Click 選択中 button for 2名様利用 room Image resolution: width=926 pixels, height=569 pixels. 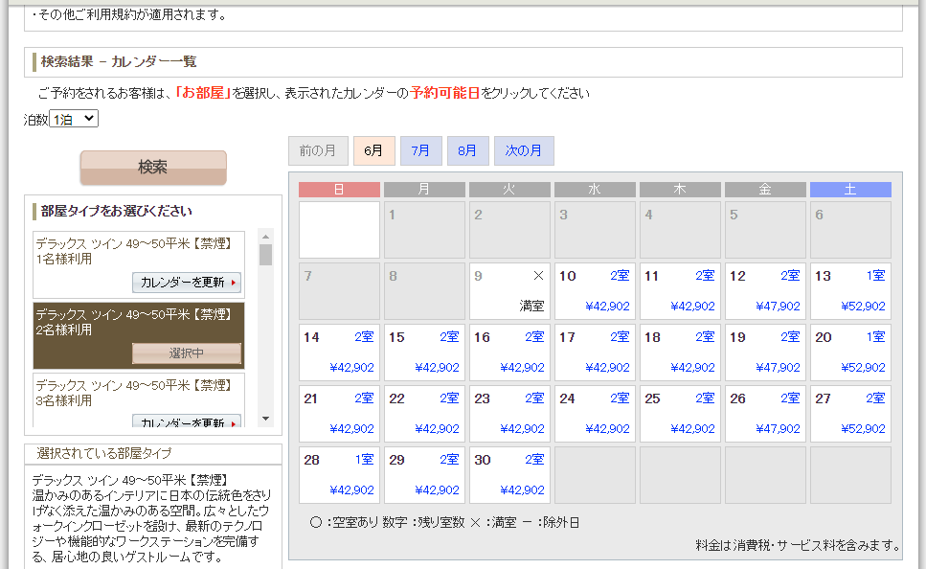pos(187,353)
